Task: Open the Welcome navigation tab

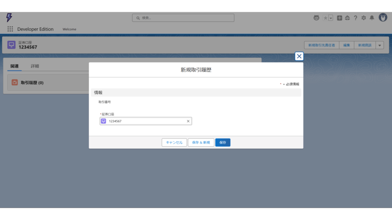Action: click(x=69, y=29)
